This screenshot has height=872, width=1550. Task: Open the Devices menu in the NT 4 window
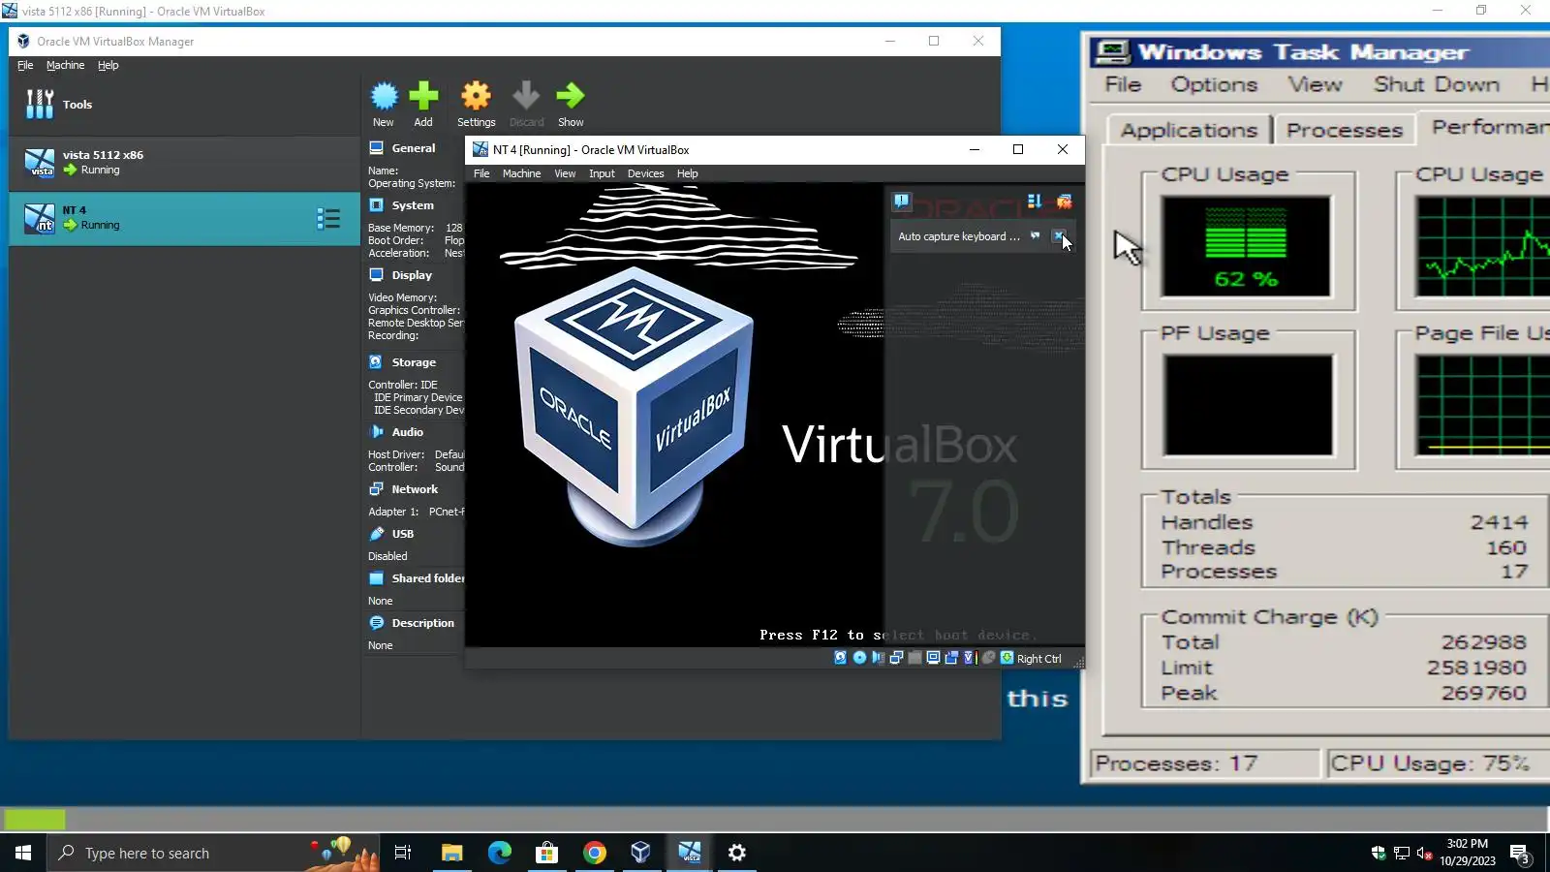coord(645,173)
